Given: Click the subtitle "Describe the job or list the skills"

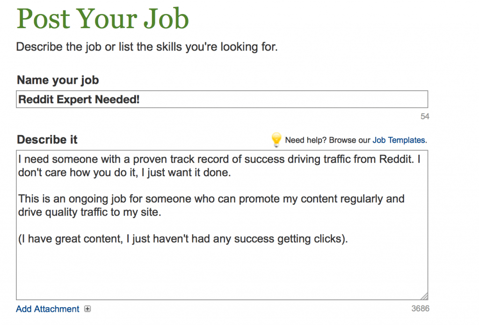Looking at the screenshot, I should 147,47.
